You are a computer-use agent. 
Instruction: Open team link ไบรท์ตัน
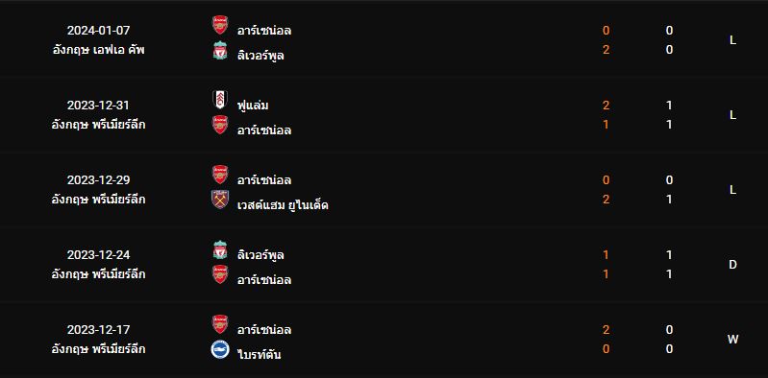coord(259,355)
